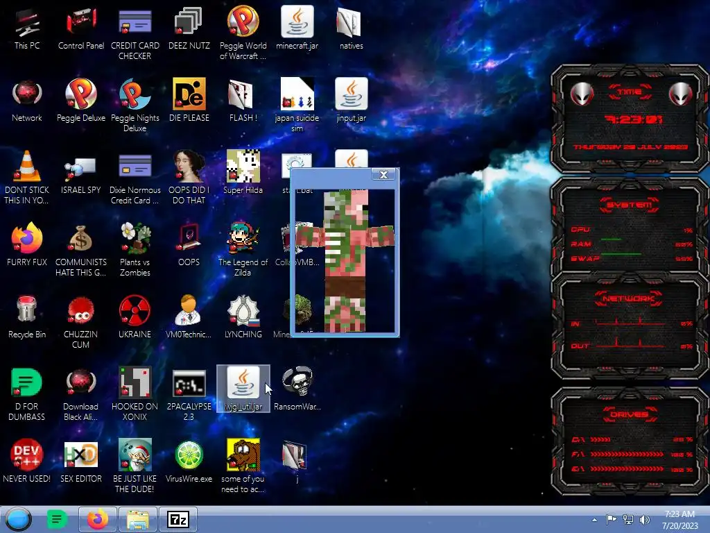
Task: Open the taskbar clock showing 7:23 AM
Action: click(x=679, y=520)
